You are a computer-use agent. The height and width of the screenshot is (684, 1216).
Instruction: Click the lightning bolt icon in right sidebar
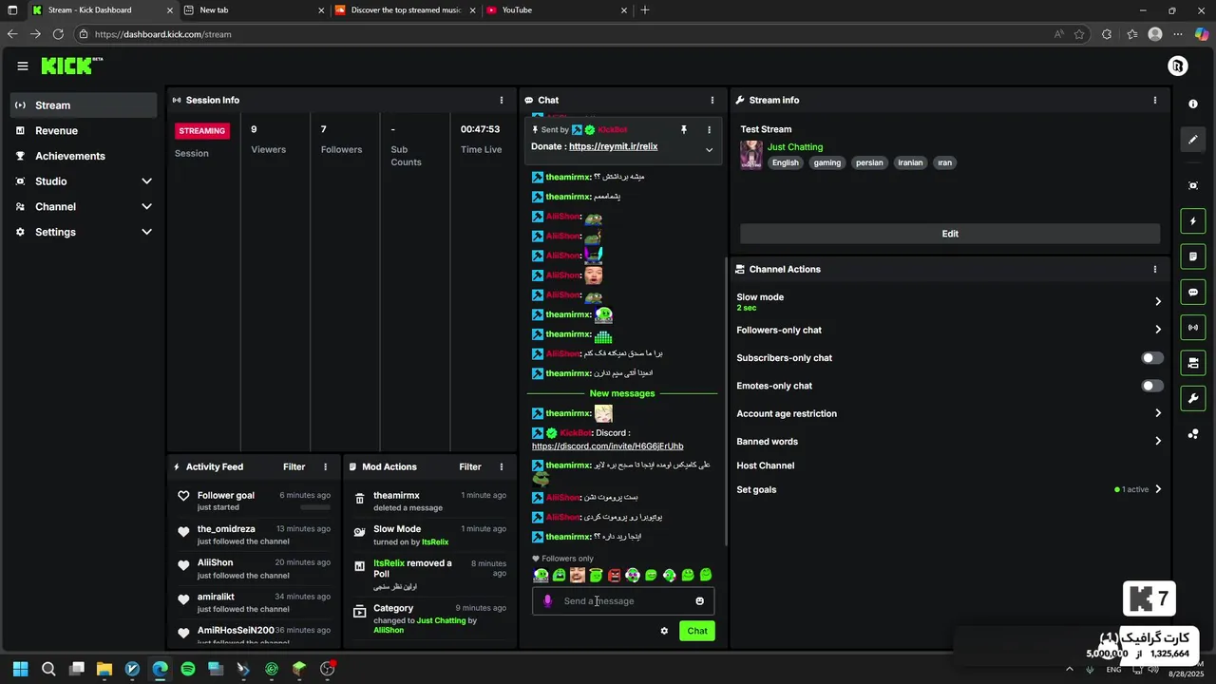(1193, 221)
